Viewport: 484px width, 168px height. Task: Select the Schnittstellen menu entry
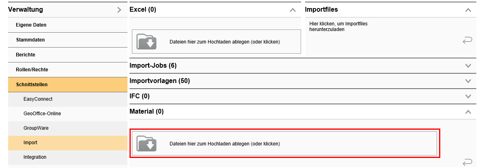click(32, 85)
